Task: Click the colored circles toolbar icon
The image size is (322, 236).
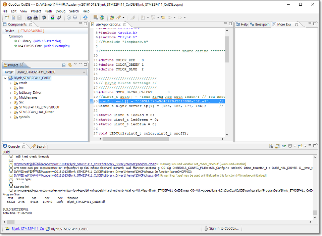Action: (x=102, y=17)
